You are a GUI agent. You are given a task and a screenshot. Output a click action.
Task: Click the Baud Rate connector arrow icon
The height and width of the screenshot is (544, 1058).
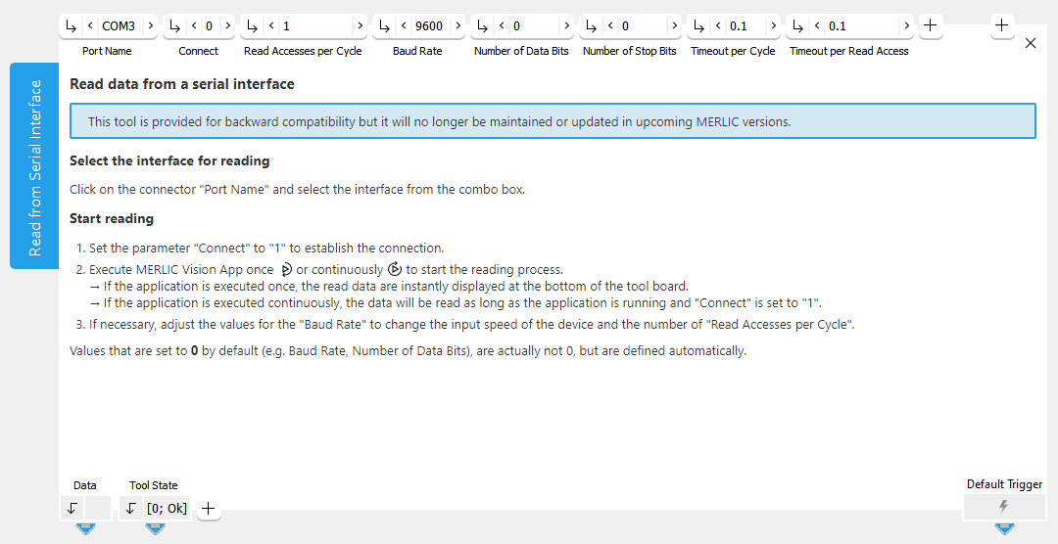coord(385,26)
